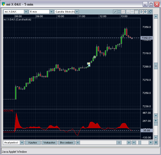Image resolution: width=161 pixels, height=155 pixels.
Task: Click the CCI (14) indicator label
Action: [8, 111]
